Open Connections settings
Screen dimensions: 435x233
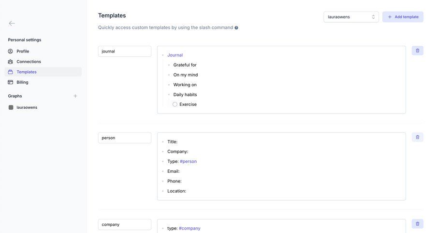tap(43, 62)
